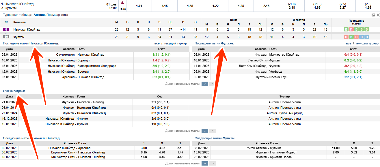The image size is (380, 167).
Task: Select odds 3.00 for Ньюкасл Юнайтед - Арсенал
Action: pos(144,148)
